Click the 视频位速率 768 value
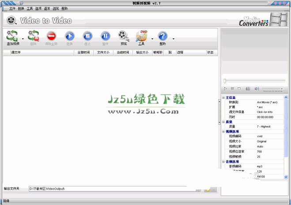The height and width of the screenshot is (205, 291). 259,152
